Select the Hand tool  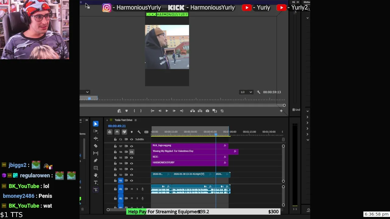[96, 175]
